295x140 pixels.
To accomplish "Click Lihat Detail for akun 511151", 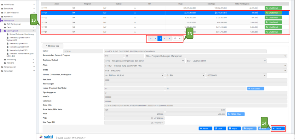I will click(273, 32).
